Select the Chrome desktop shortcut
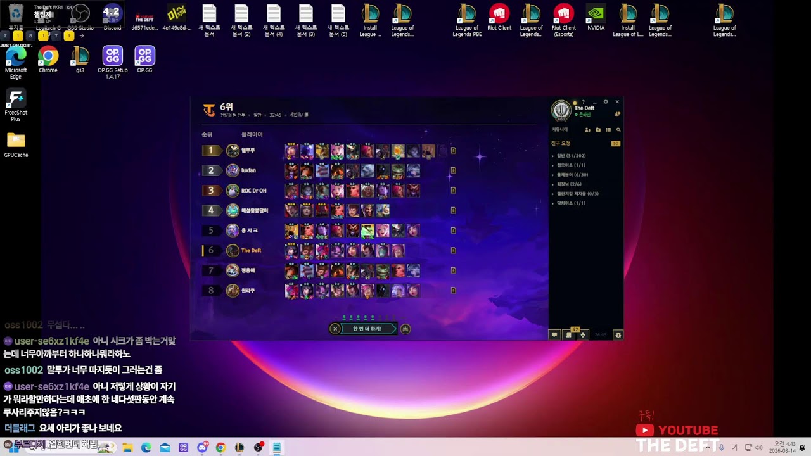Image resolution: width=811 pixels, height=456 pixels. coord(48,60)
